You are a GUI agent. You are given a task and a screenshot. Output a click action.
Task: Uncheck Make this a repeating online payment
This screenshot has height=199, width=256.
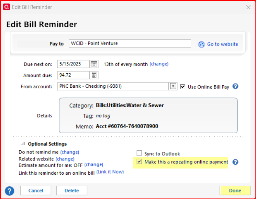pos(139,162)
